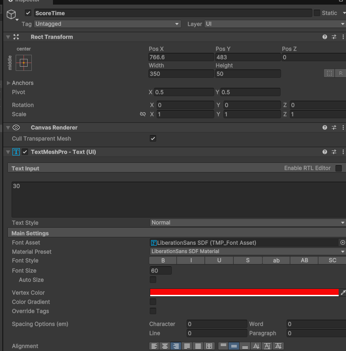This screenshot has width=346, height=351.
Task: Select right text alignment icon
Action: click(x=176, y=346)
